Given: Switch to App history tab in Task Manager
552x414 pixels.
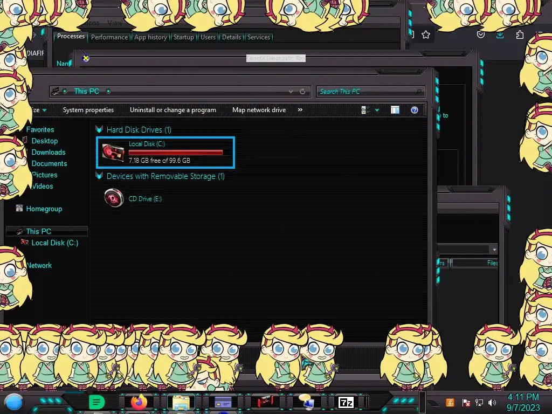Looking at the screenshot, I should pos(151,37).
